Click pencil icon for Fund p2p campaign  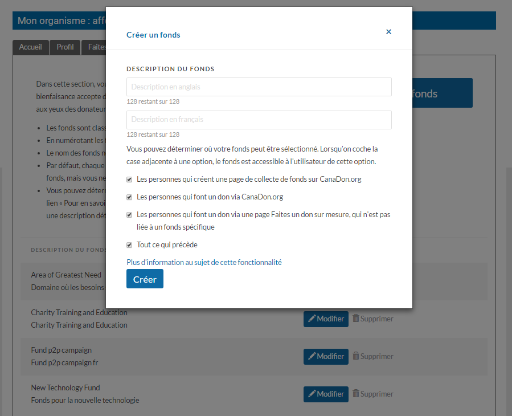[312, 357]
